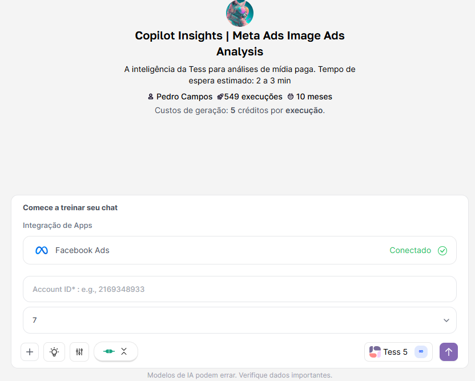Viewport: 475px width, 381px height.
Task: Click the X collapse icon in the plug pill
Action: pos(124,351)
